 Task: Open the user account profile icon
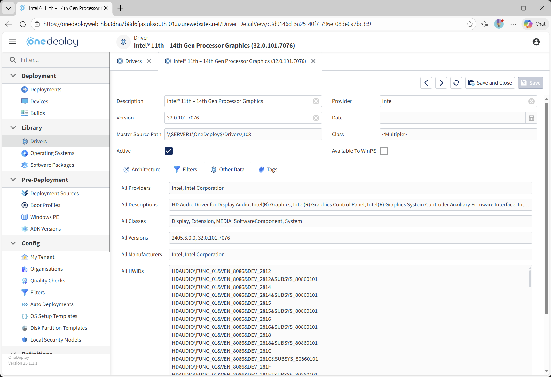(536, 42)
